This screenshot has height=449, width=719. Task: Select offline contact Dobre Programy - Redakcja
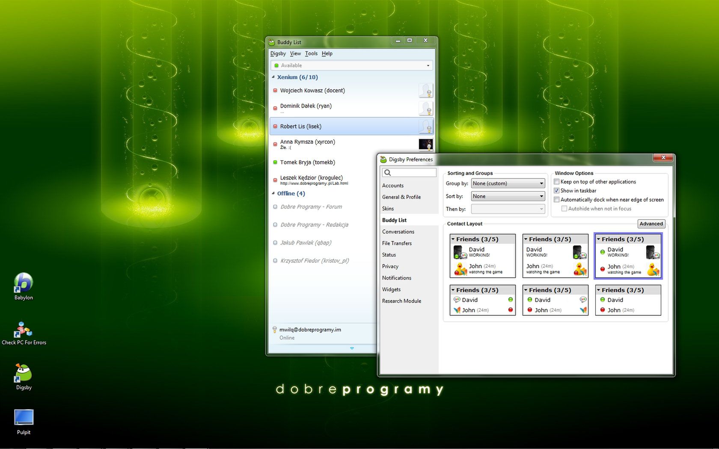pos(323,224)
